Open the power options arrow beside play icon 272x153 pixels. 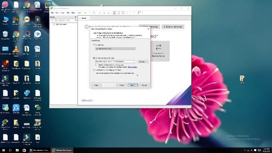pos(88,13)
